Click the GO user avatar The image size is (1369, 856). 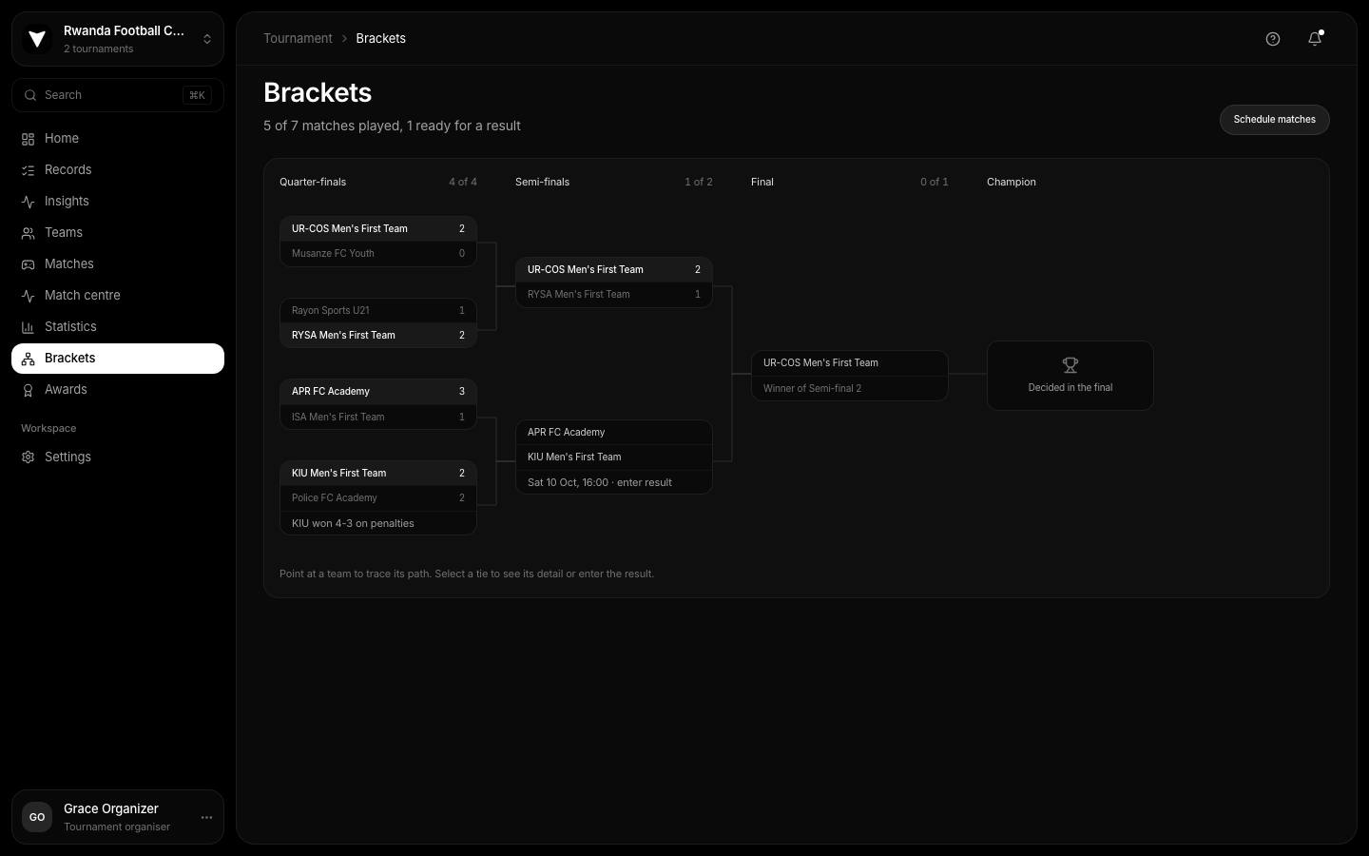coord(37,817)
